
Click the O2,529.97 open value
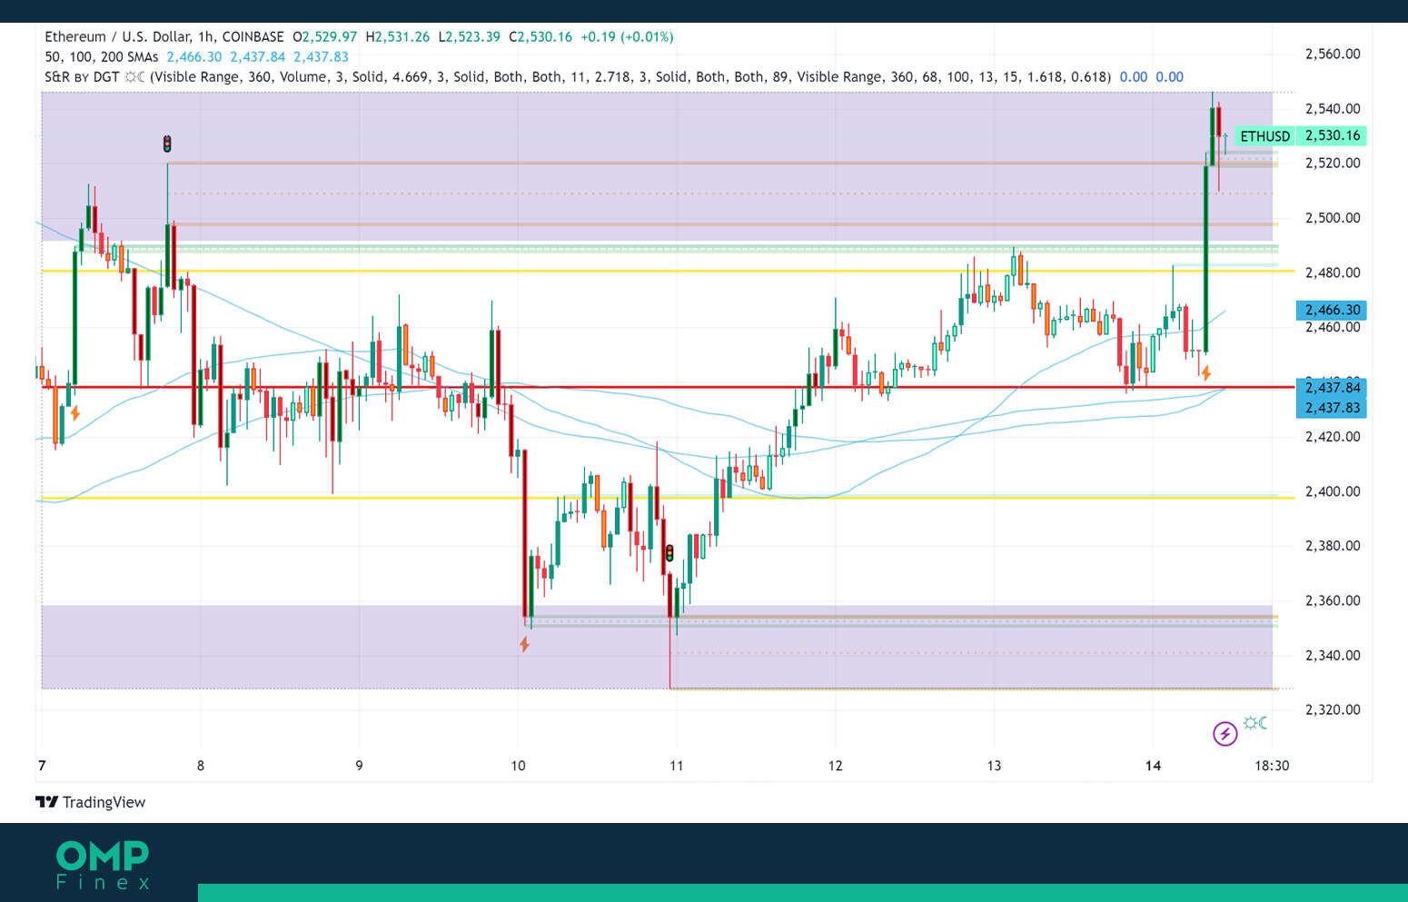(x=324, y=37)
